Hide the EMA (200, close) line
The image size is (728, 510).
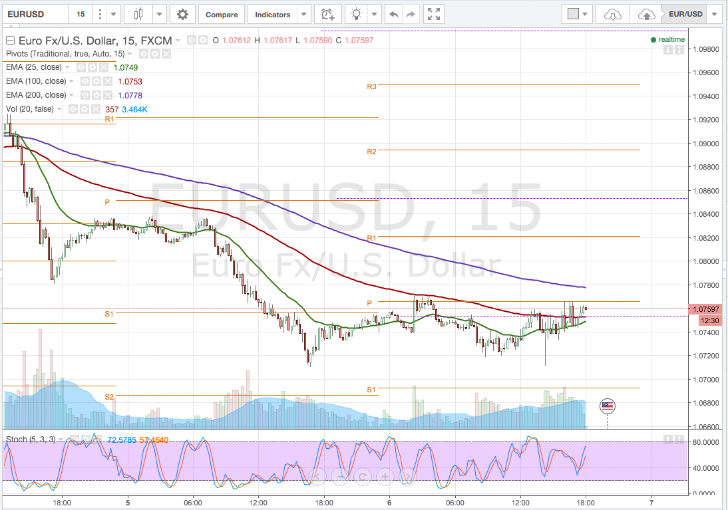85,95
